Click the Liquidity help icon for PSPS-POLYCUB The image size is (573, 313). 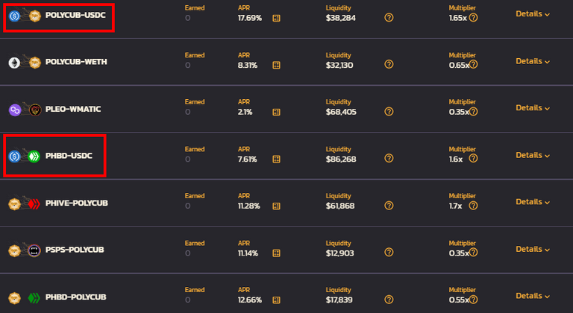pos(389,253)
